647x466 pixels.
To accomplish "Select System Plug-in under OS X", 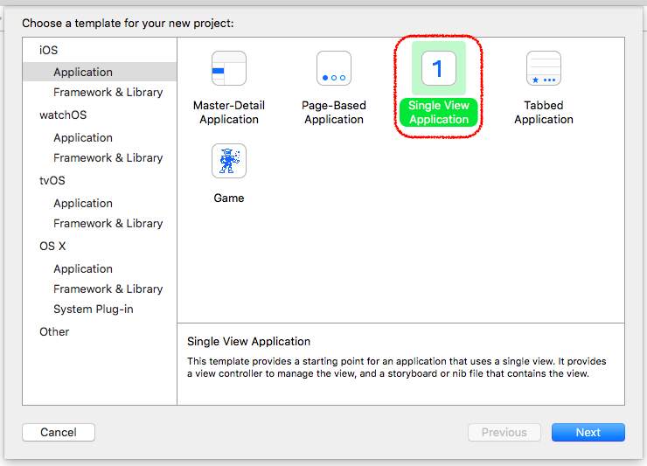I will (94, 310).
